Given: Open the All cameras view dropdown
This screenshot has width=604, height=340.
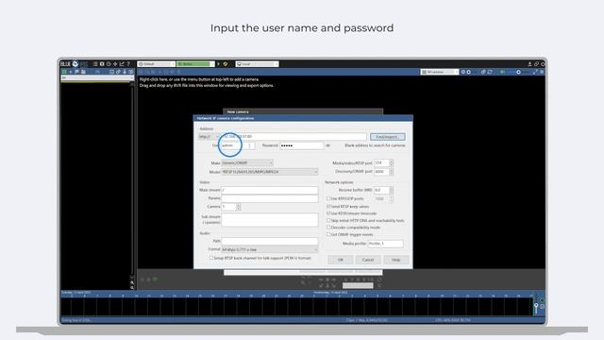Looking at the screenshot, I should tap(440, 72).
